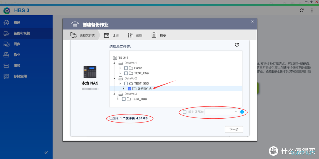The width and height of the screenshot is (319, 159).
Task: Collapse the DataVol3 volume node
Action: 114,94
